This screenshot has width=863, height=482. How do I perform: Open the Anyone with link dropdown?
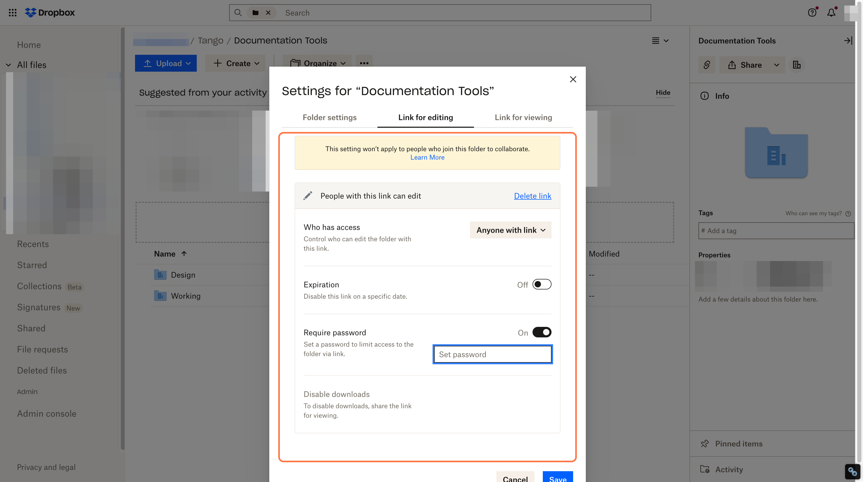(x=511, y=230)
